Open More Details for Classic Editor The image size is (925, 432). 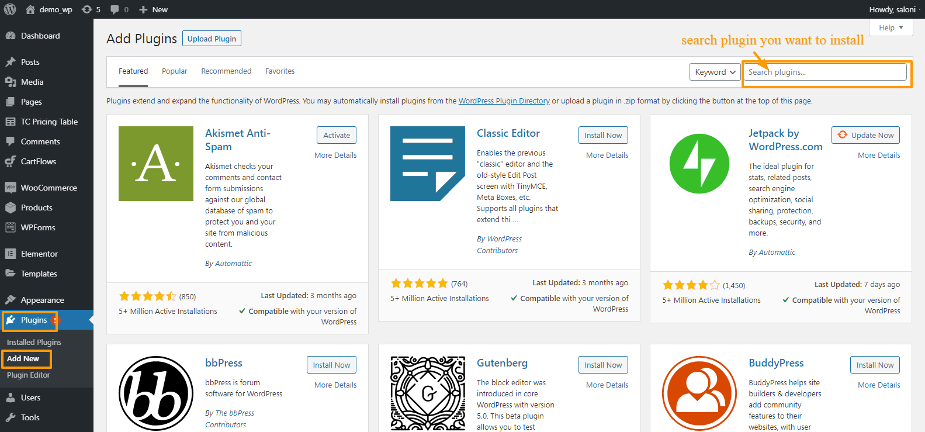(x=607, y=155)
